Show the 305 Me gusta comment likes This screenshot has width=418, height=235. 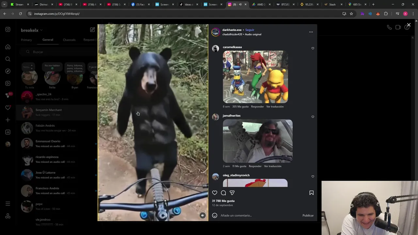coord(240,107)
